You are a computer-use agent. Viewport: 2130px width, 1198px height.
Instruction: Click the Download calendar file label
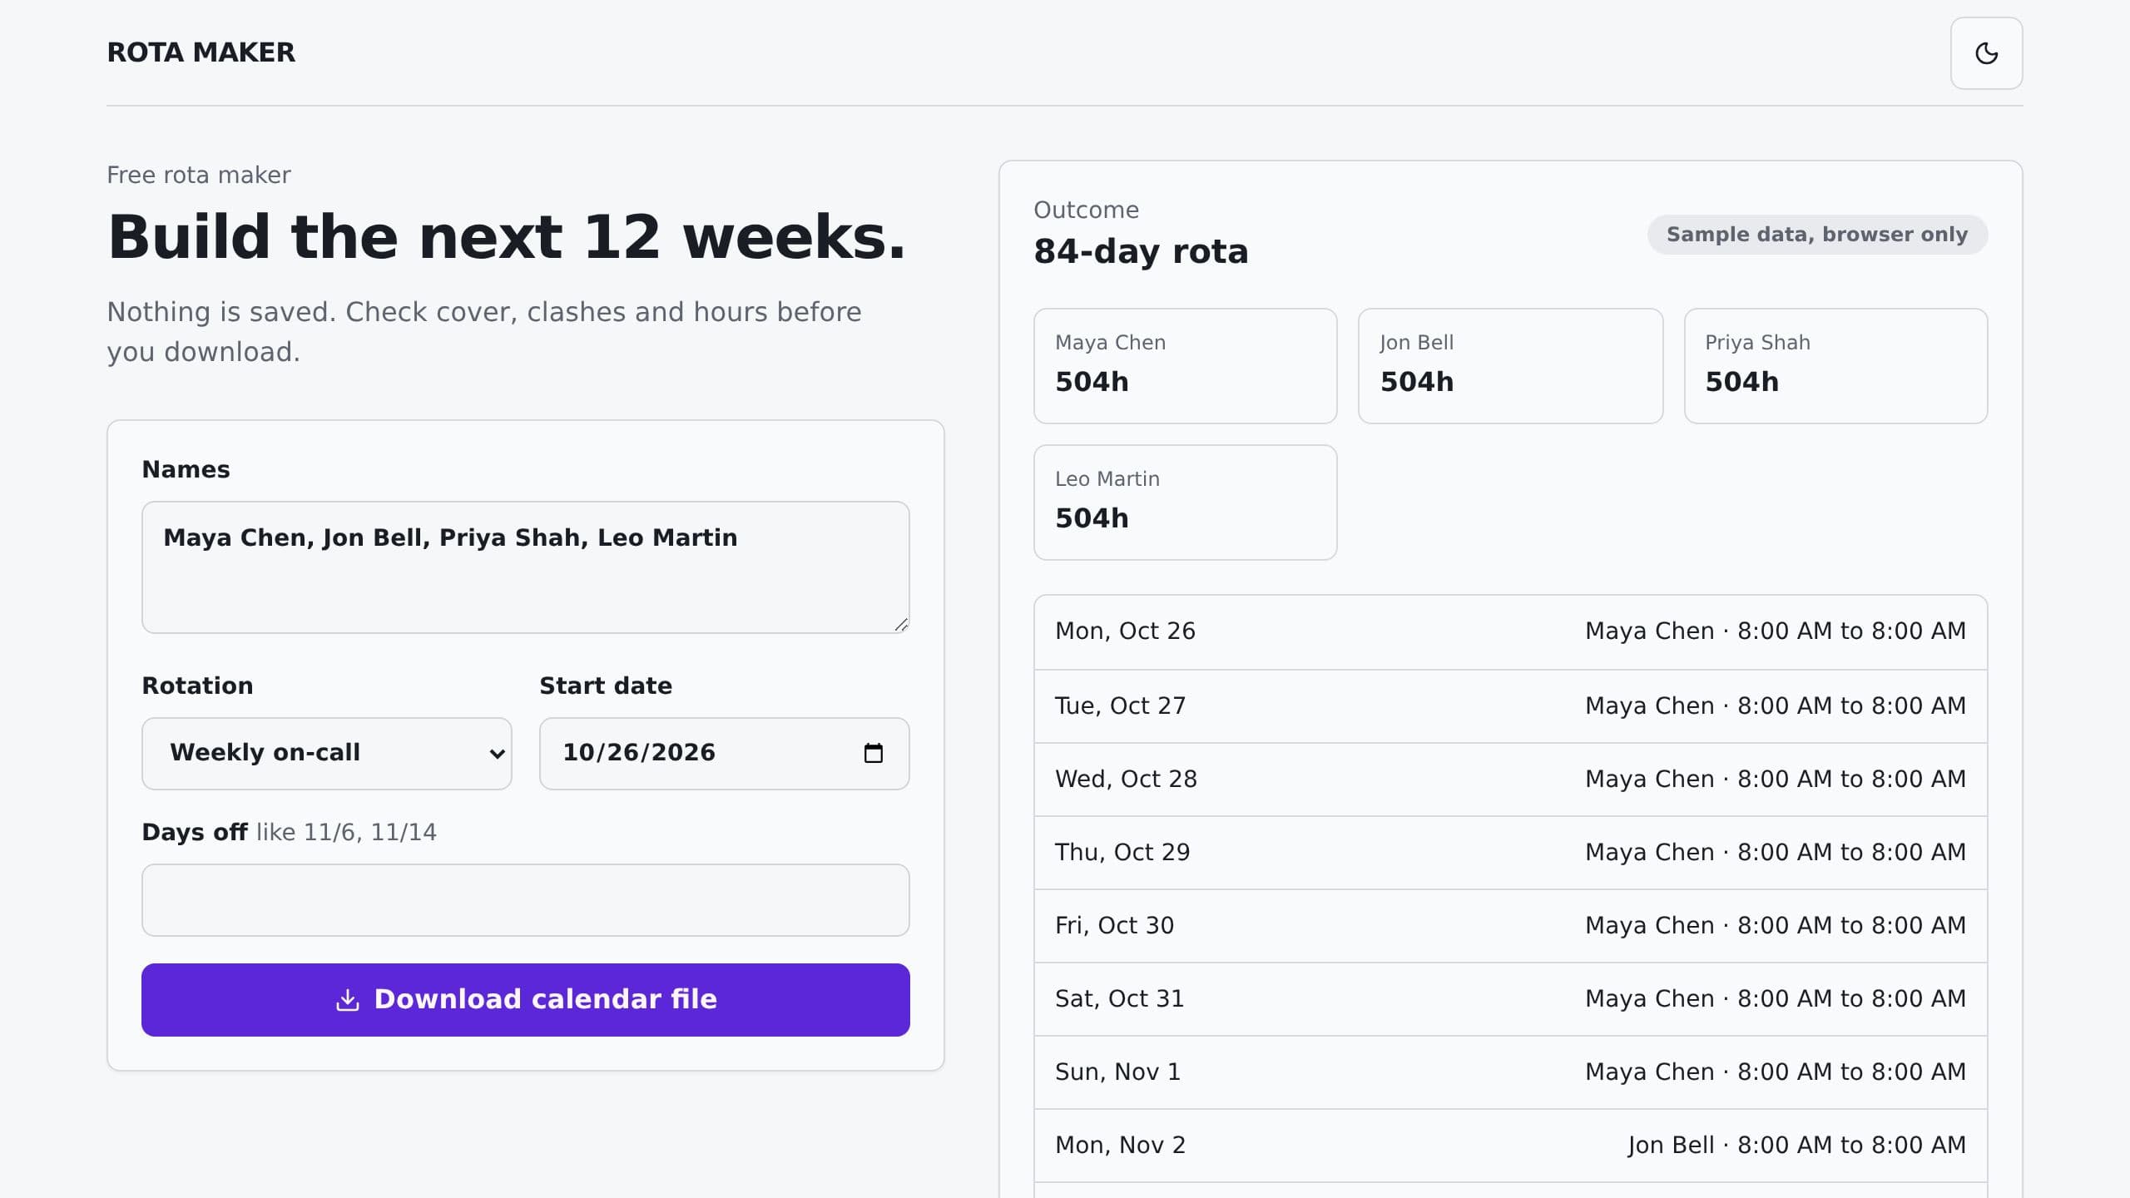coord(545,999)
